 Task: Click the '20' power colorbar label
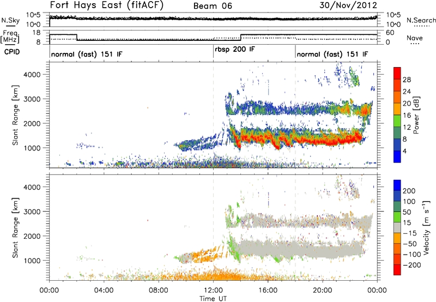pos(407,104)
